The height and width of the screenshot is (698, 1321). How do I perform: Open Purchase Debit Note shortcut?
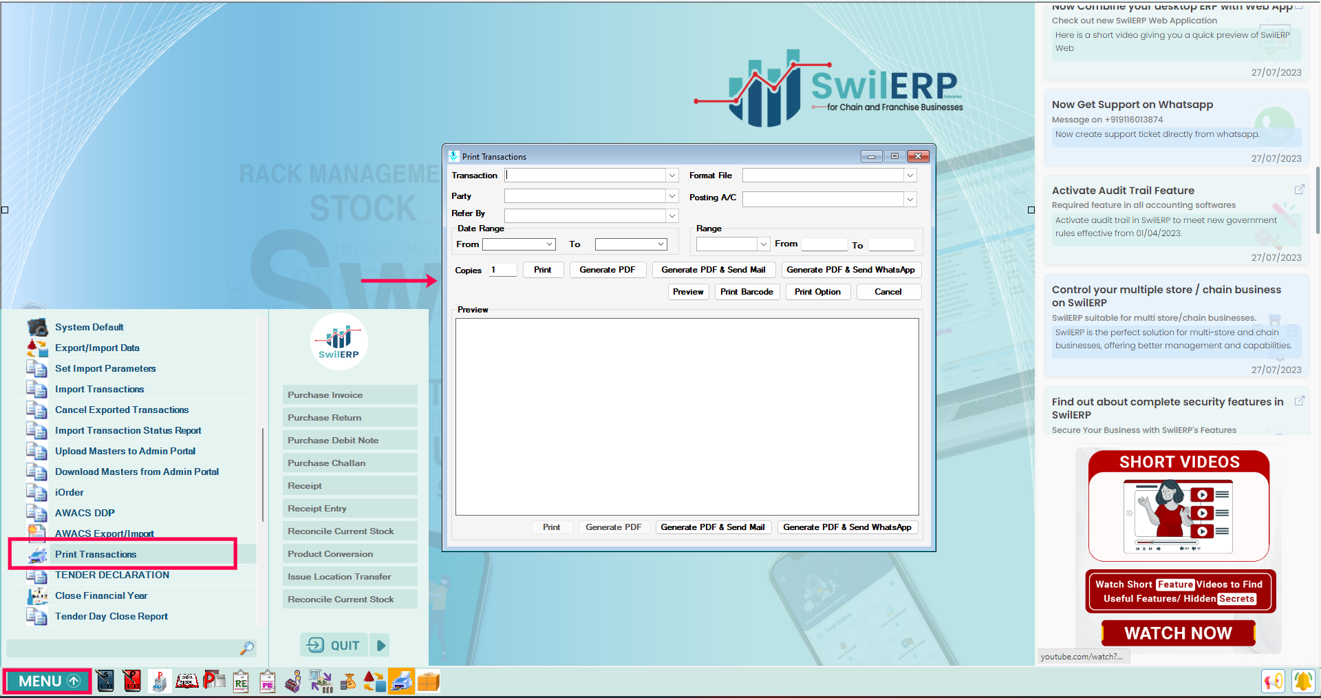point(350,440)
